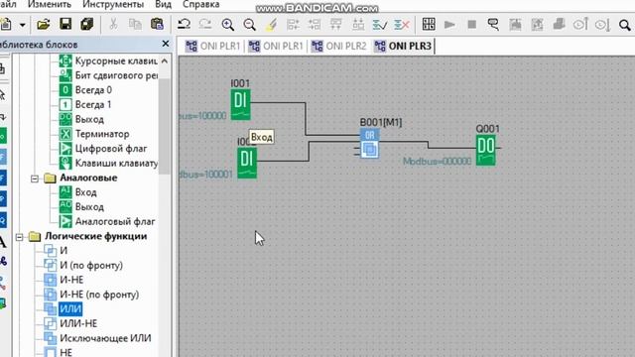
Task: Start the simulation with the play icon
Action: pos(449,24)
